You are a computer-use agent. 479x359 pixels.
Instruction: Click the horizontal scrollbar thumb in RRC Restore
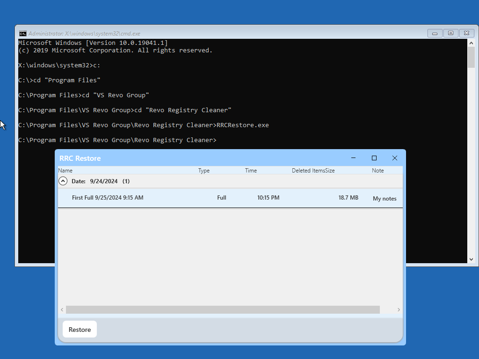pos(223,309)
